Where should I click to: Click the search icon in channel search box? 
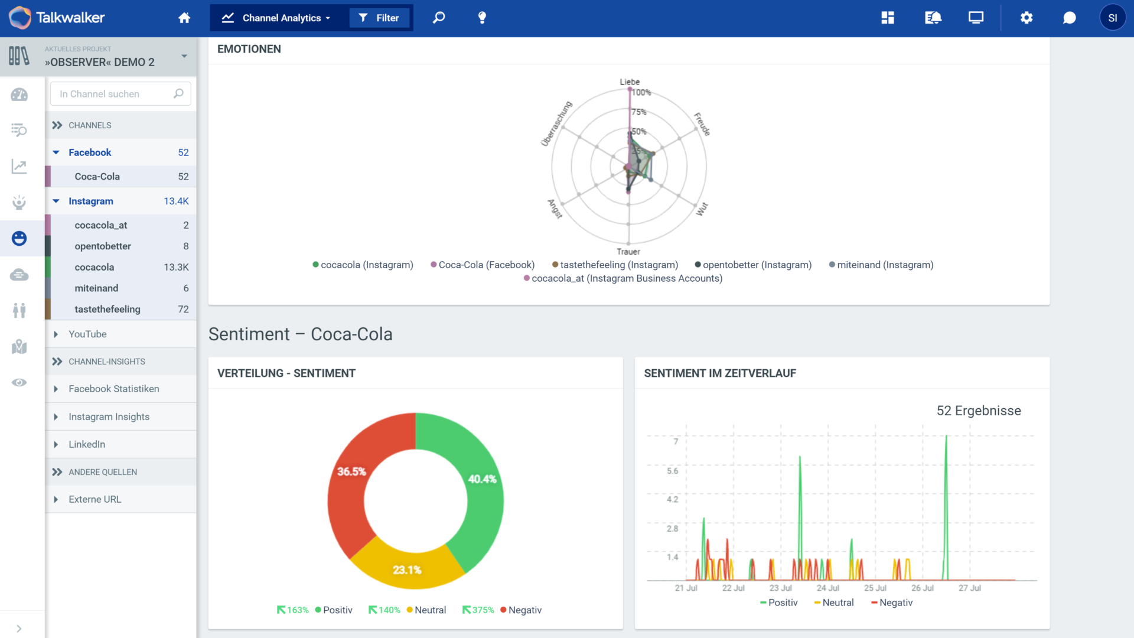pos(178,93)
